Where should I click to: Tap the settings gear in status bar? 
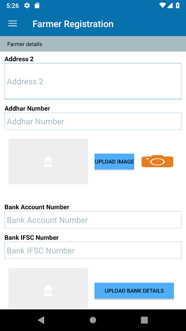[x=27, y=6]
